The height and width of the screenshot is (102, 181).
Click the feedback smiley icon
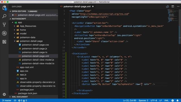pos(173,100)
